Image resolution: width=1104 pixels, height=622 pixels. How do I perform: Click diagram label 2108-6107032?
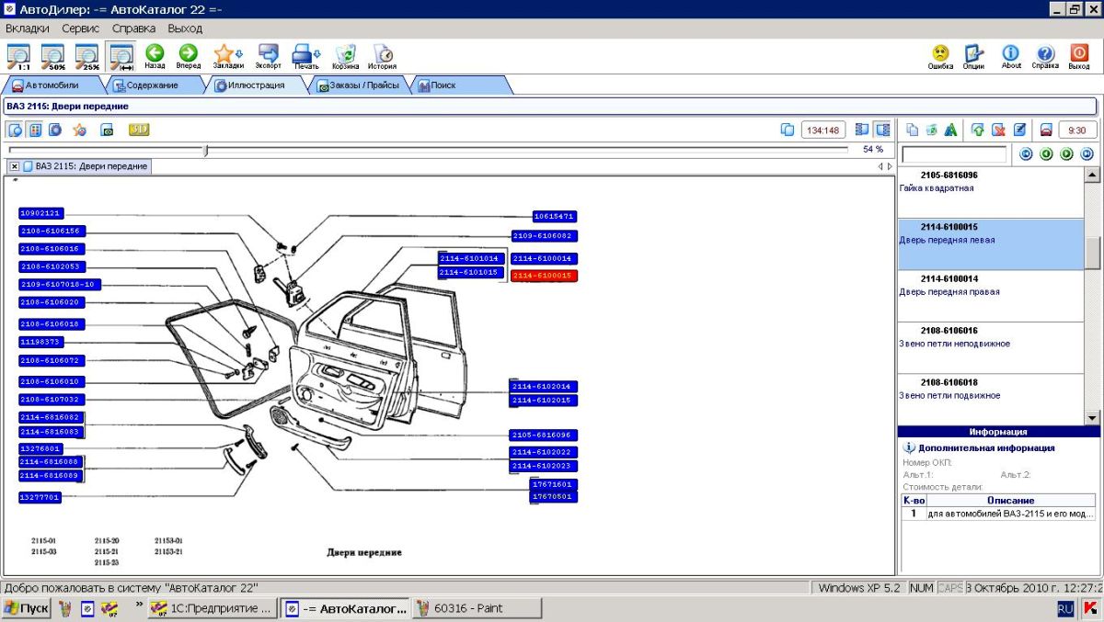52,400
